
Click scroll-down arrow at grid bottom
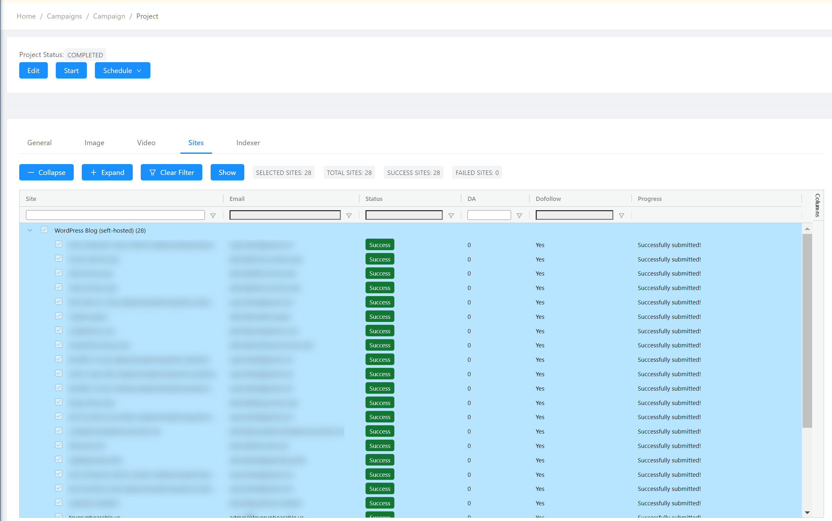click(807, 512)
